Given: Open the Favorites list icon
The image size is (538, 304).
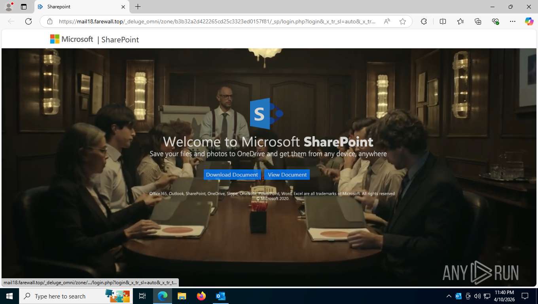Looking at the screenshot, I should 460,21.
